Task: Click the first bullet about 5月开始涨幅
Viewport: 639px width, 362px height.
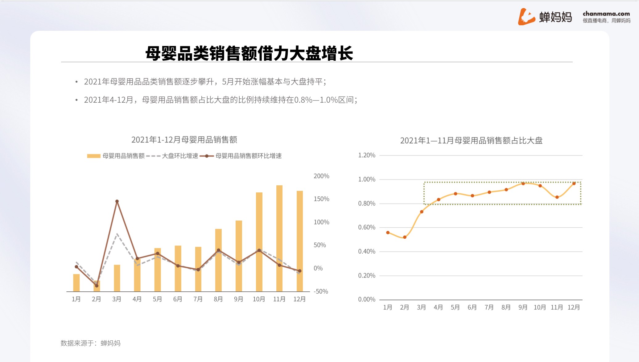Action: 205,82
